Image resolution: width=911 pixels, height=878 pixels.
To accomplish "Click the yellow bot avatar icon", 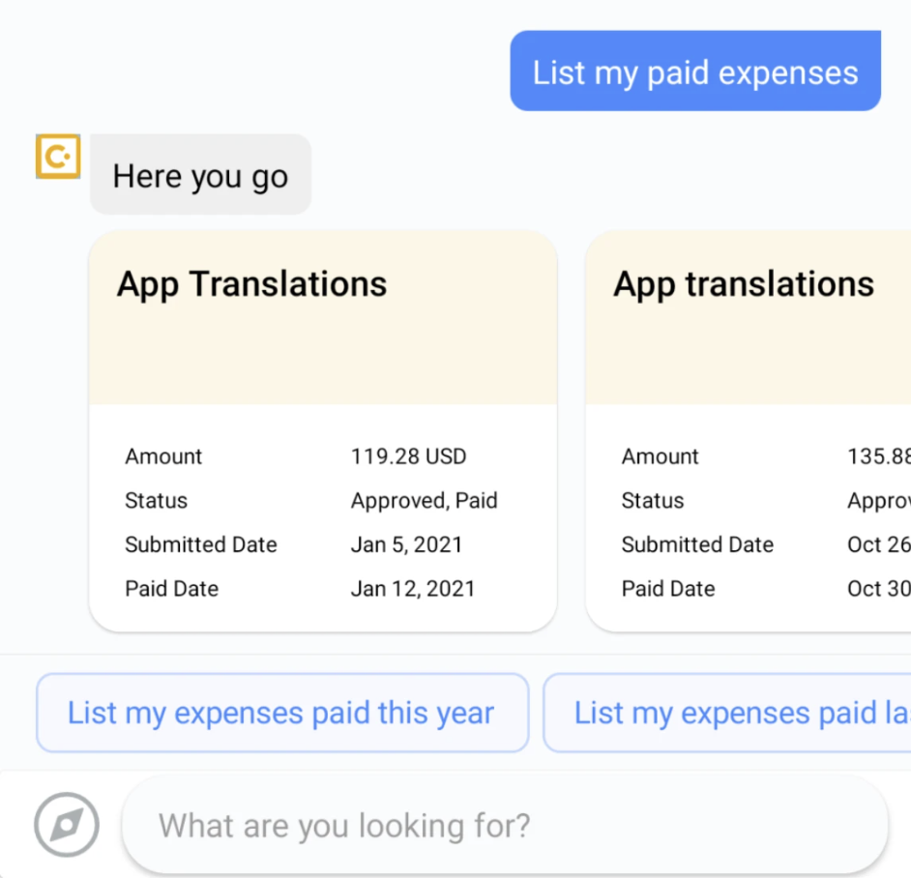I will coord(58,157).
